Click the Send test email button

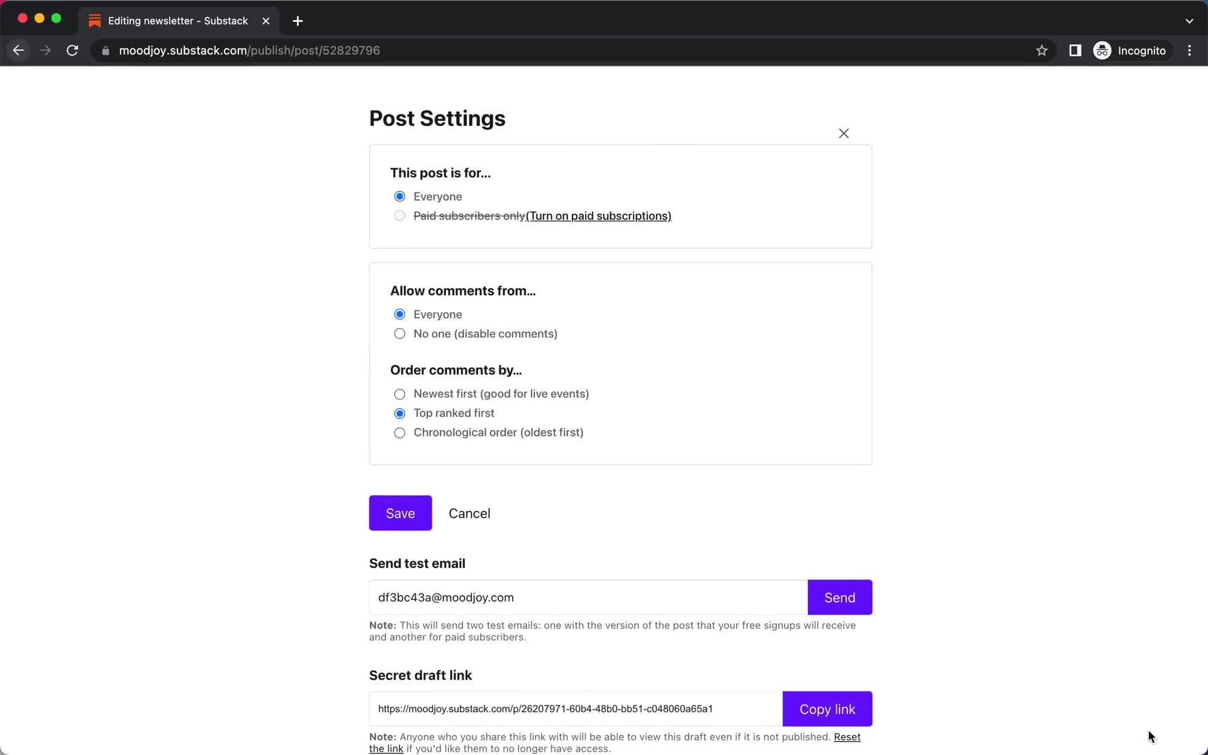point(839,596)
